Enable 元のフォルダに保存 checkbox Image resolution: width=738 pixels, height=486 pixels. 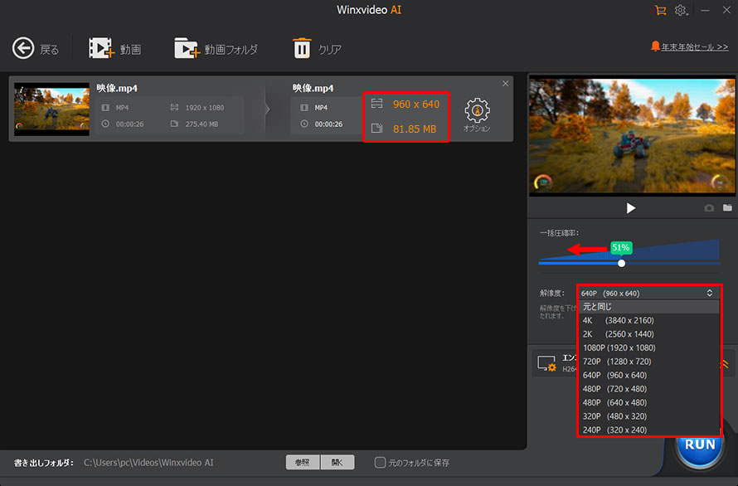[x=380, y=463]
